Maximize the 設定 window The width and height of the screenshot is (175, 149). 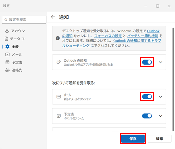point(157,6)
